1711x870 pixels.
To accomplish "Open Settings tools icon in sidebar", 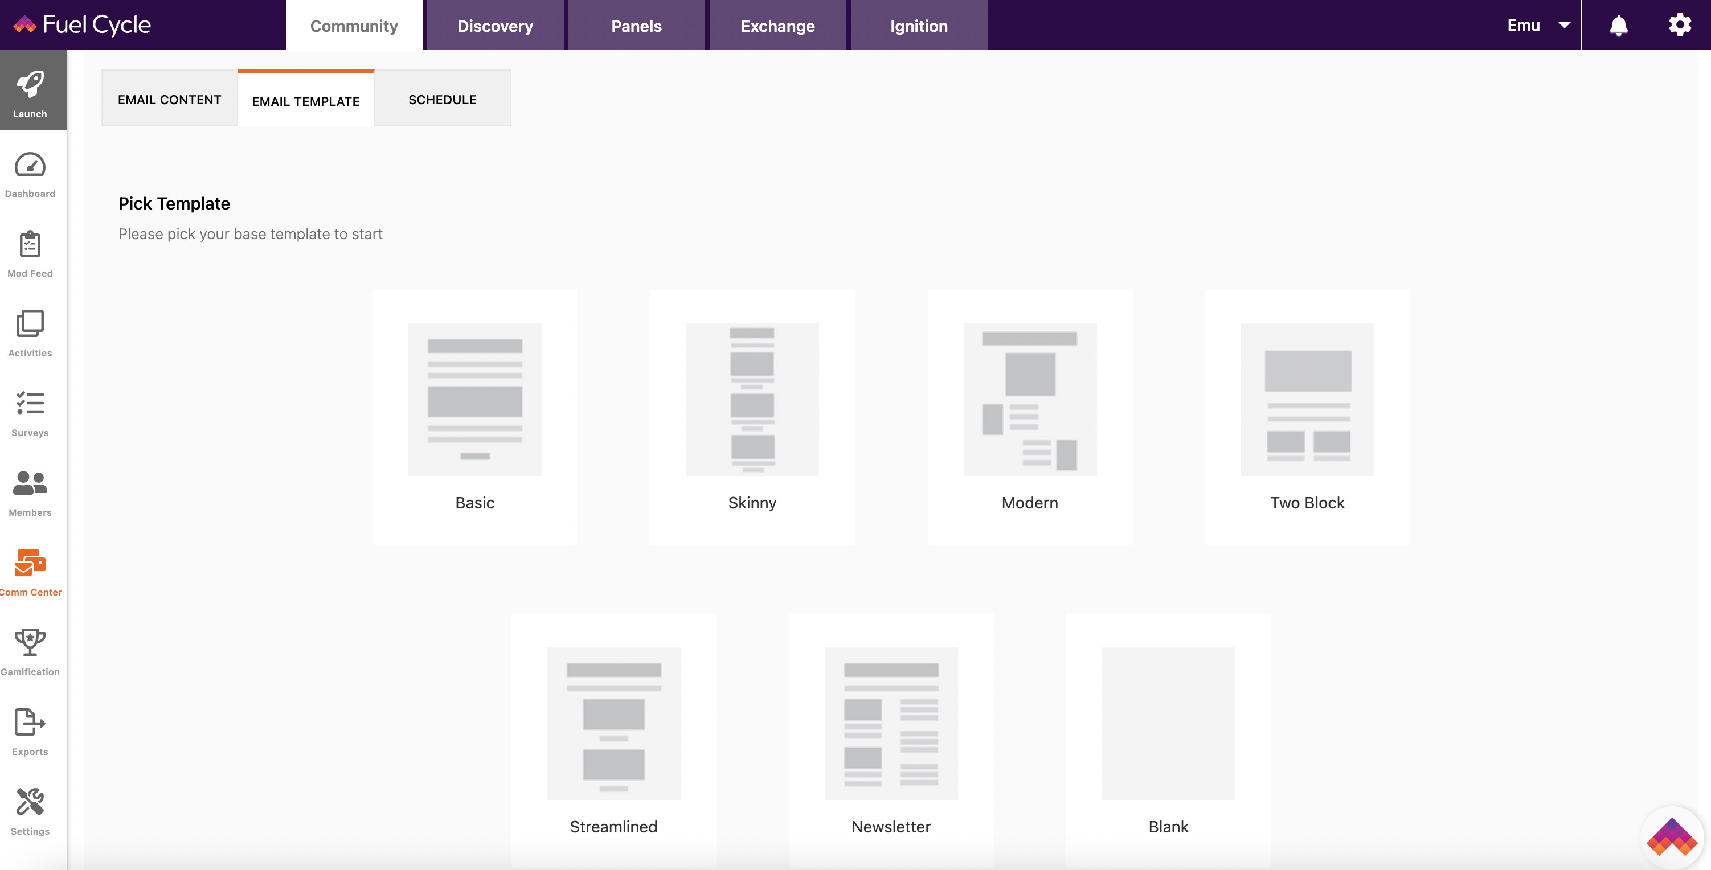I will (x=31, y=802).
